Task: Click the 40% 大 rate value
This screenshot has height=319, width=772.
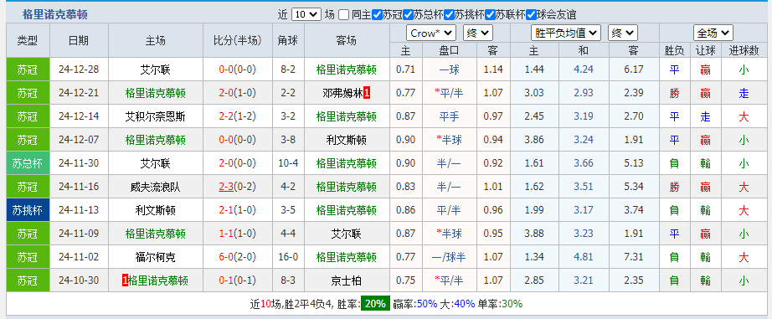Action: coord(463,304)
